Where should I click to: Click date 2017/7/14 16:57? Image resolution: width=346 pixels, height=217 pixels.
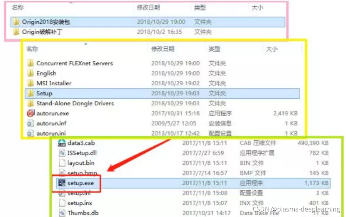pyautogui.click(x=205, y=173)
